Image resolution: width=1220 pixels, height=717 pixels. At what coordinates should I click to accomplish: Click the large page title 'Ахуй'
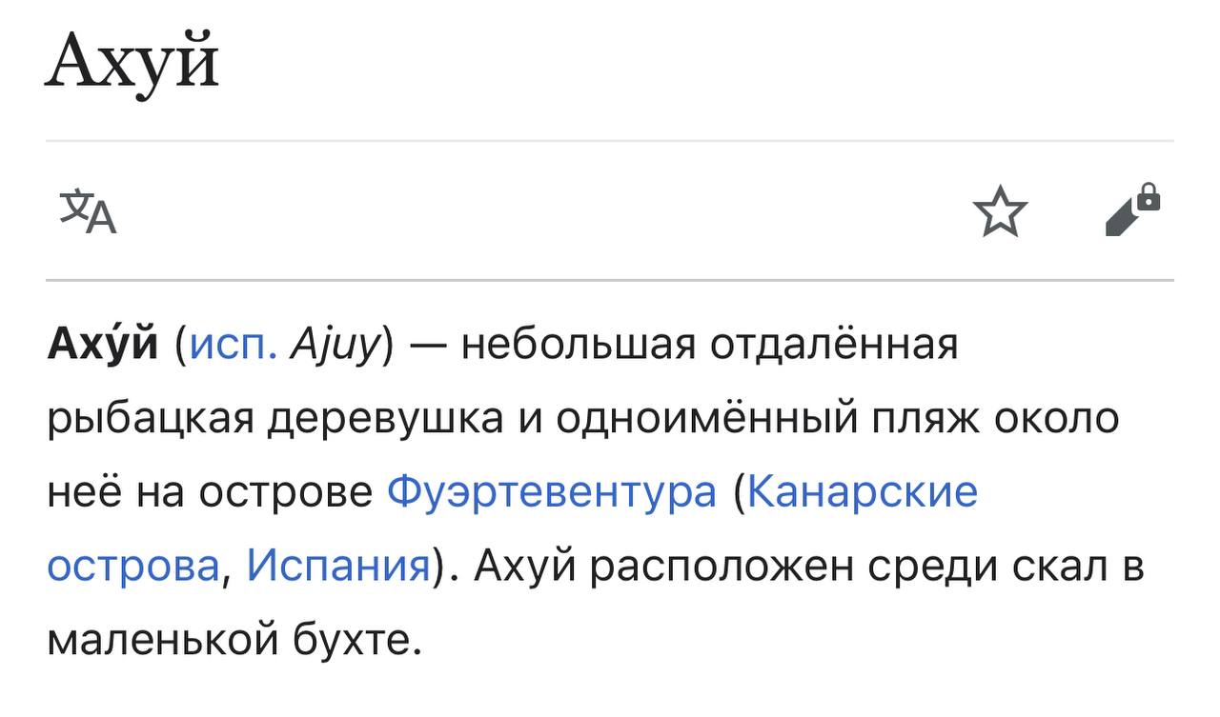point(132,63)
